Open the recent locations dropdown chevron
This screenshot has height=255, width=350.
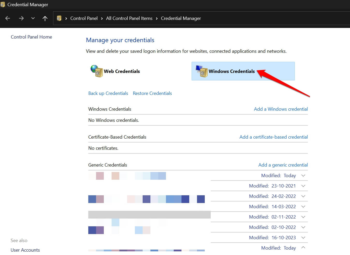[33, 18]
